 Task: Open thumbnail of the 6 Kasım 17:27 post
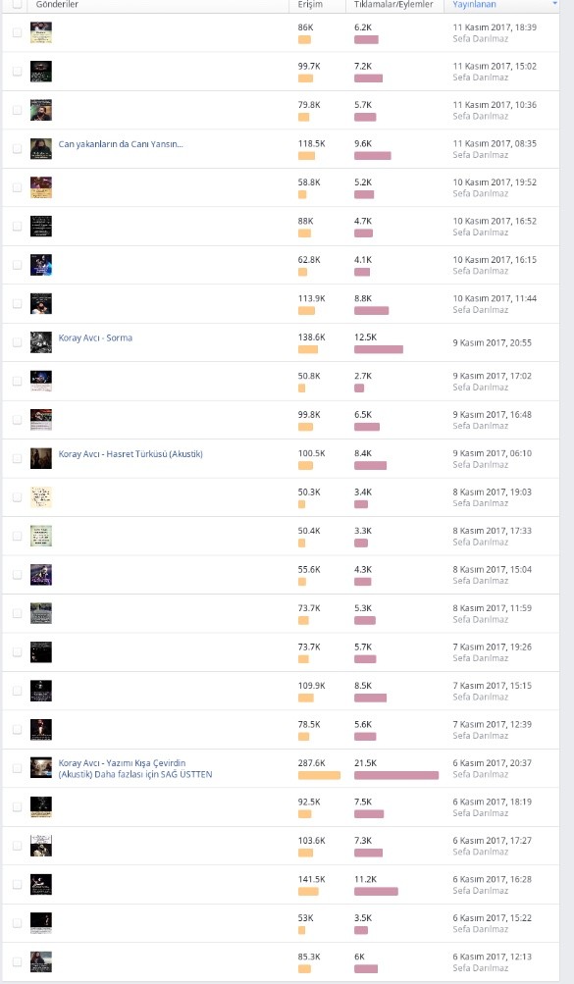(x=41, y=846)
